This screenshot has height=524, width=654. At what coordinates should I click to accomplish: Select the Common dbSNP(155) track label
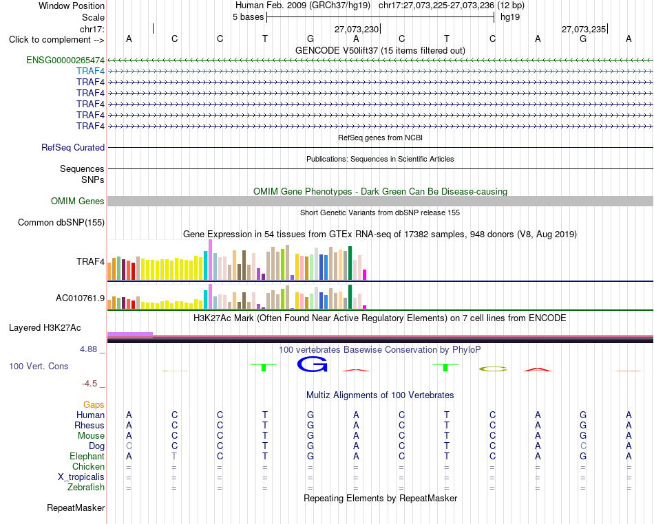click(x=61, y=222)
